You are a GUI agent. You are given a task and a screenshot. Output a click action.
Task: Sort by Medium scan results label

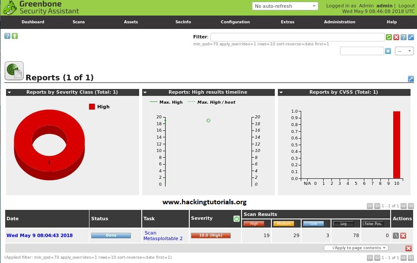click(284, 224)
